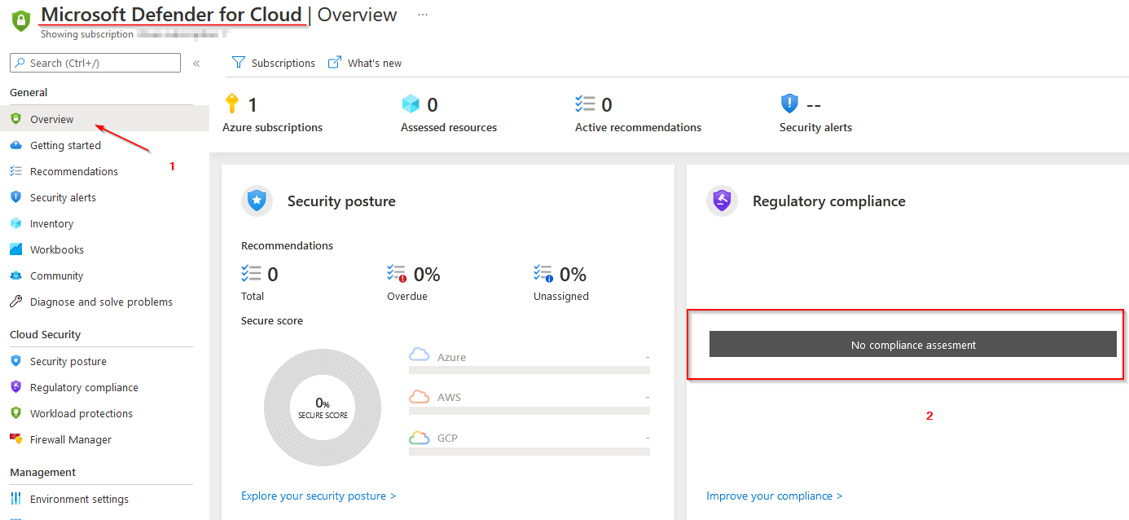Click the Active recommendations checklist icon
Screen dimensions: 1129x520
[585, 104]
